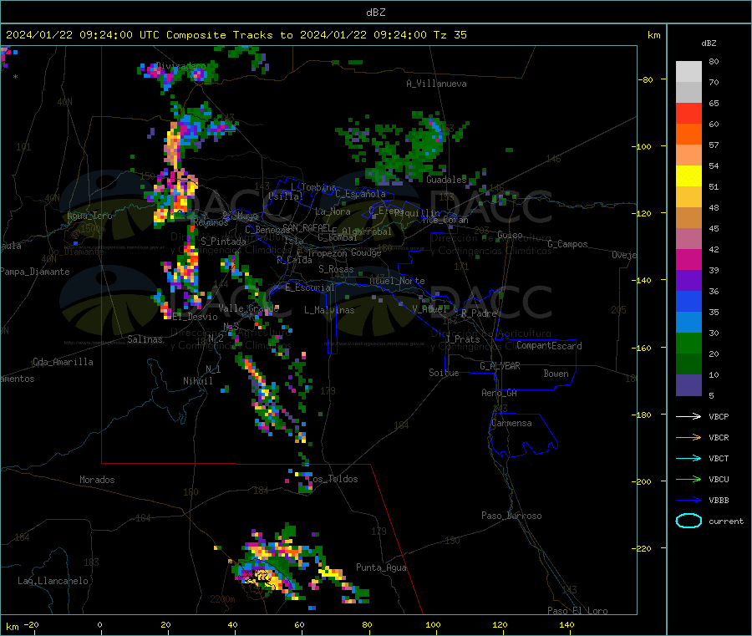Click the El_Desvio location label
The width and height of the screenshot is (752, 636).
point(195,317)
